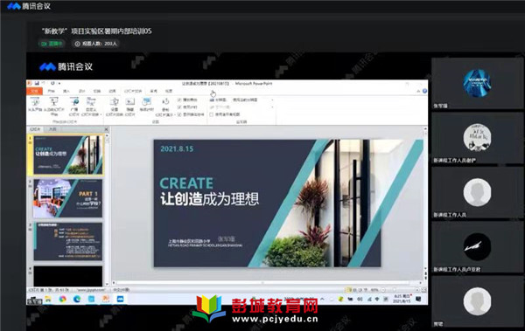This screenshot has width=525, height=331.
Task: Click the Hide Slide icon
Action: pos(129,107)
